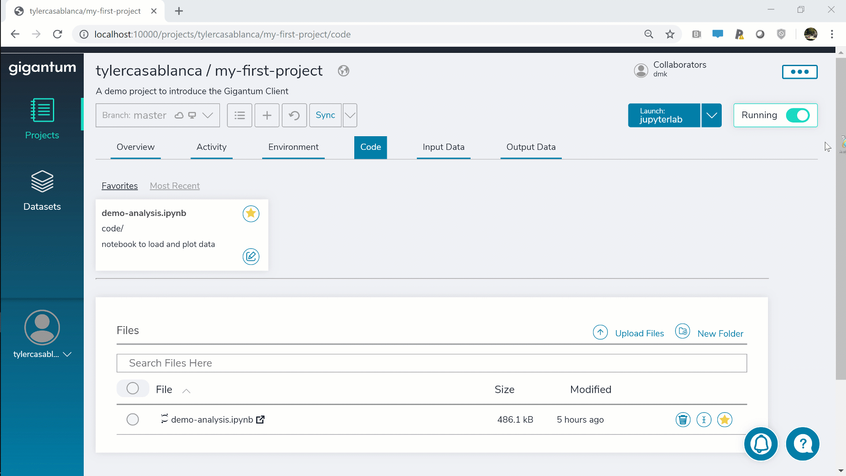
Task: Click the Sync button
Action: click(325, 115)
